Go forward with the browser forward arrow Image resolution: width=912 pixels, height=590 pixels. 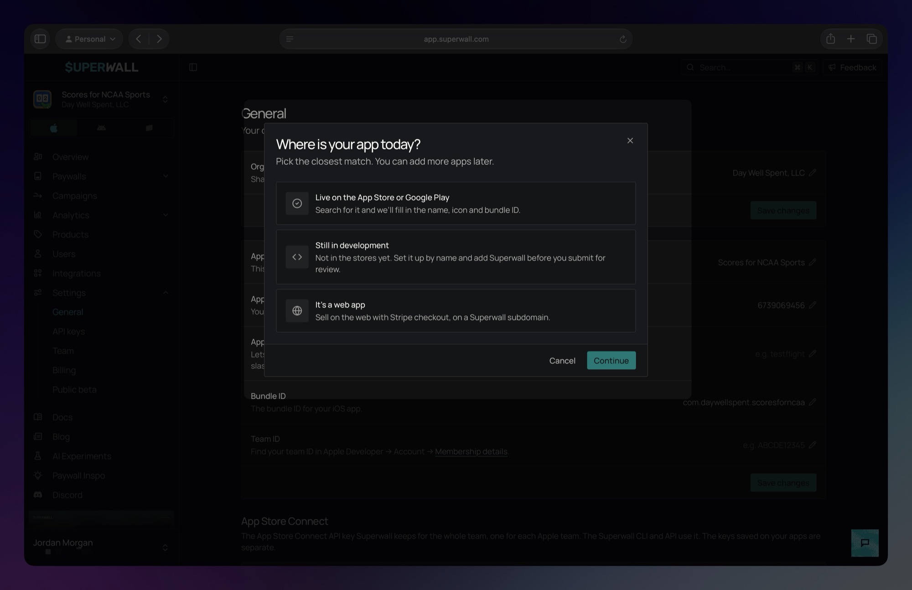point(159,39)
